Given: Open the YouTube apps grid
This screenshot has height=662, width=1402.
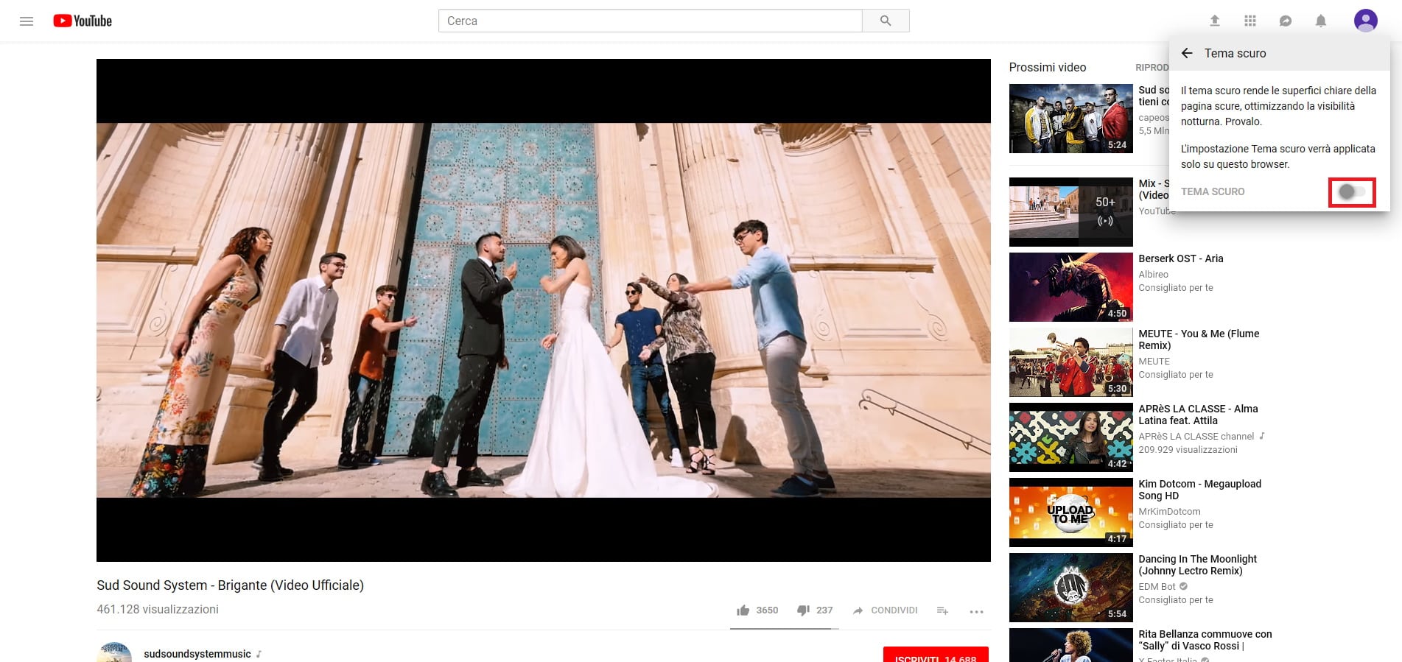Looking at the screenshot, I should tap(1250, 21).
